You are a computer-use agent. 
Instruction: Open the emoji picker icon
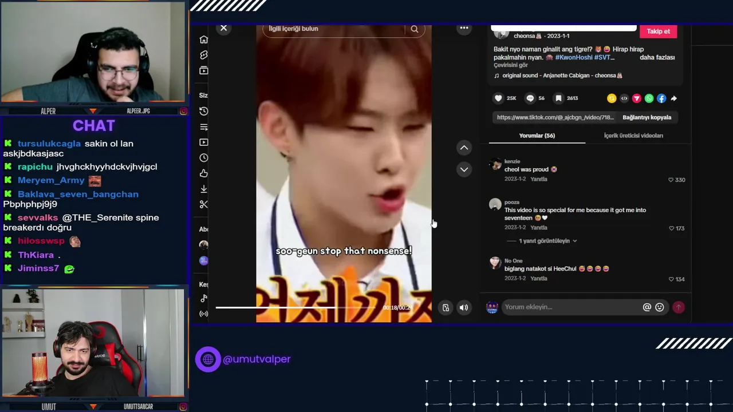click(x=660, y=307)
